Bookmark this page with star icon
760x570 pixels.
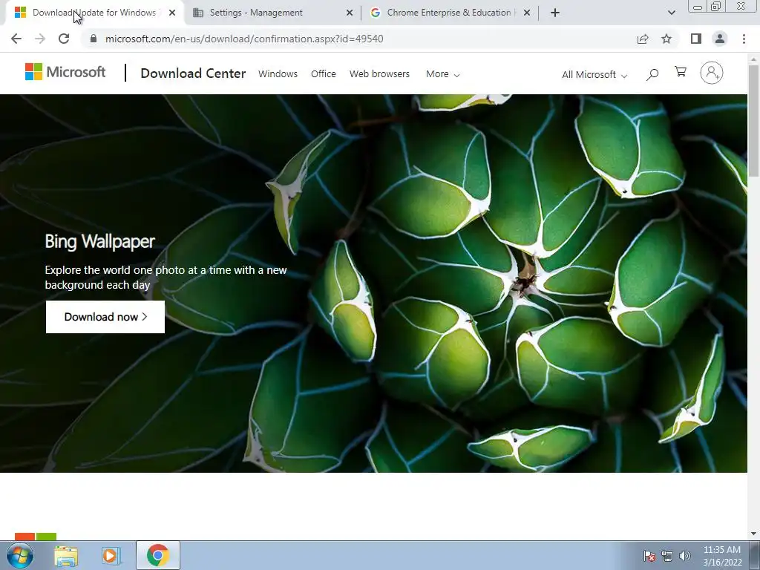(666, 39)
